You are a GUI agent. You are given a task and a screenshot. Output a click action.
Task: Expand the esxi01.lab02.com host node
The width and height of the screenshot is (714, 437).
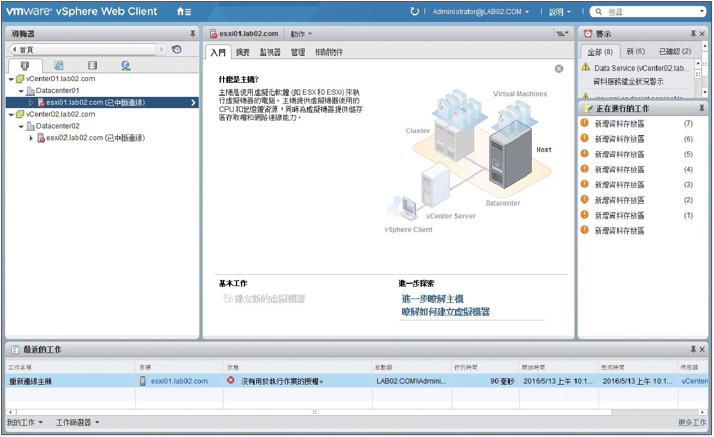coord(32,102)
